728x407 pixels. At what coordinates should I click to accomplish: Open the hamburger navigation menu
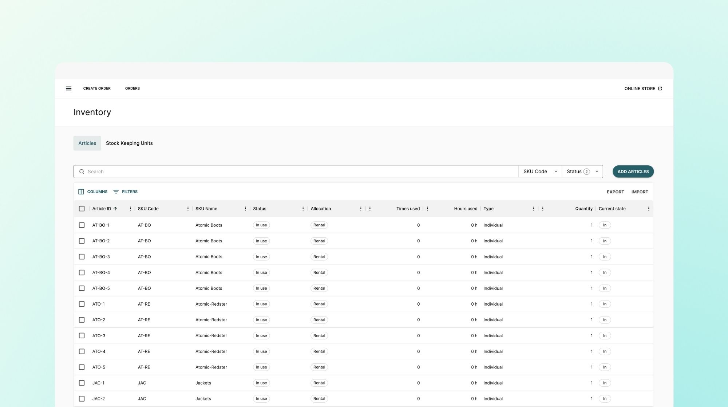[68, 88]
